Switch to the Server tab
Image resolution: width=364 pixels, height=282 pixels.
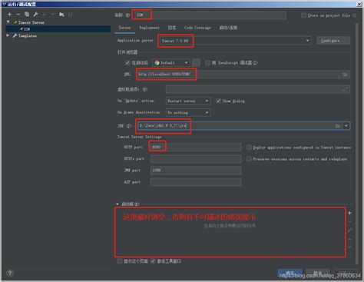[x=124, y=28]
